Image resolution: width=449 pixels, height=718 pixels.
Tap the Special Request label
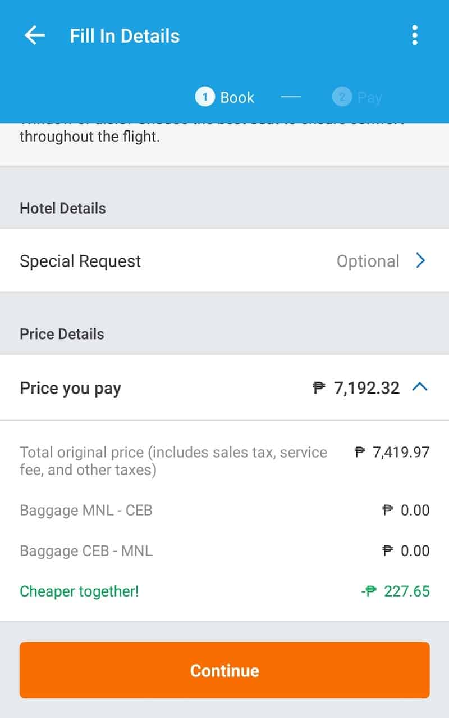tap(80, 261)
